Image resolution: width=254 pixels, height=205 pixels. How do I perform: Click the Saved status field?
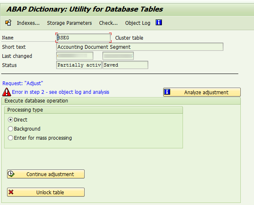(125, 65)
